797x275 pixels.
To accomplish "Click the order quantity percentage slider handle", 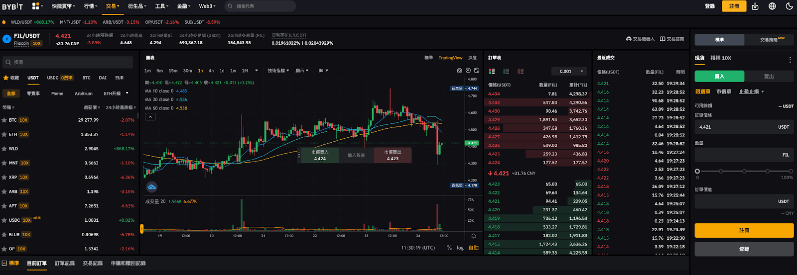I will [697, 171].
